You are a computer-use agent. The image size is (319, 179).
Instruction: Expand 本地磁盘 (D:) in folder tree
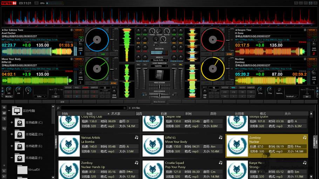coord(12,134)
